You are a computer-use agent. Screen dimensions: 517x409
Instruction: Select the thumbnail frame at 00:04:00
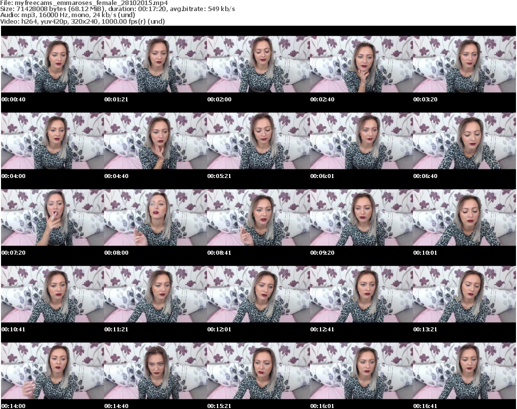53,141
